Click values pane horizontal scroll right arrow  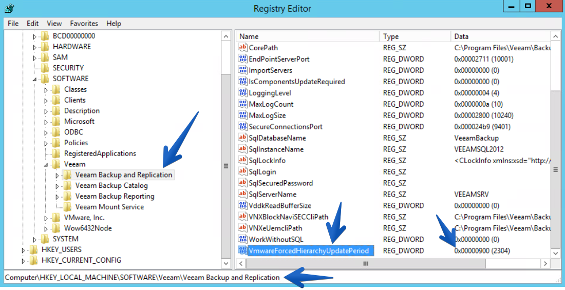(x=545, y=264)
